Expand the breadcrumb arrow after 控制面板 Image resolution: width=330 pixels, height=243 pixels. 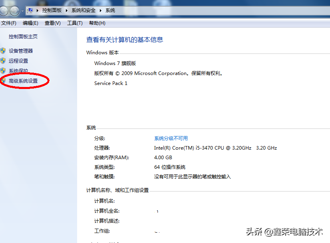pos(67,11)
